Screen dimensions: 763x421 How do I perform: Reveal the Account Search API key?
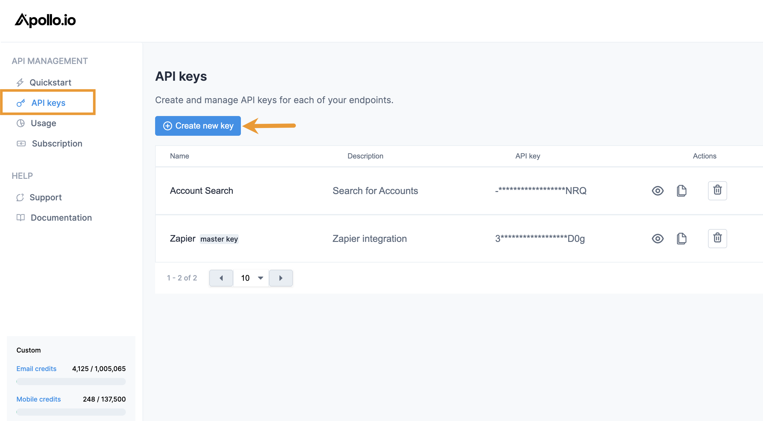[x=658, y=191]
